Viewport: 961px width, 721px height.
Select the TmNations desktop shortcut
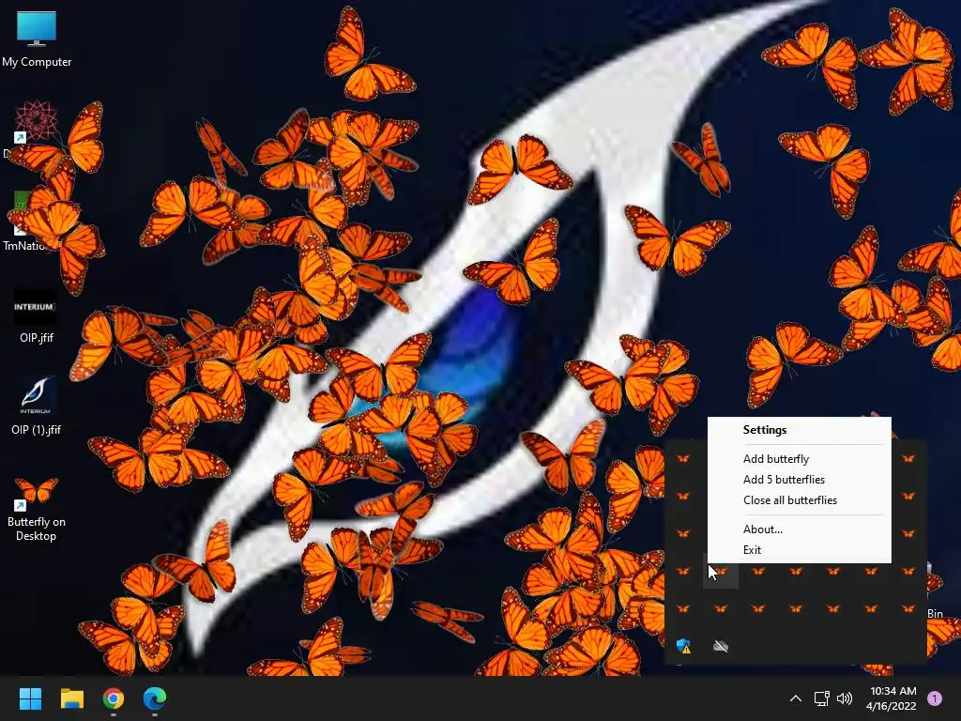click(x=24, y=221)
